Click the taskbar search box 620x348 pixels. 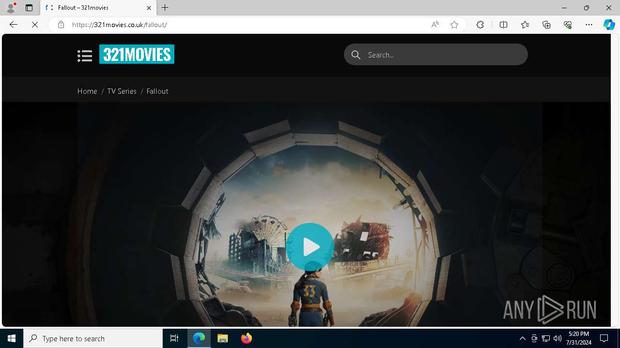coord(93,338)
